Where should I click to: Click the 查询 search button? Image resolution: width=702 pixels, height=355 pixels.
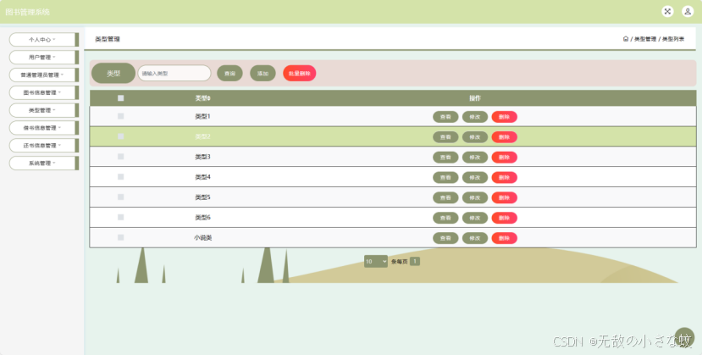click(229, 74)
